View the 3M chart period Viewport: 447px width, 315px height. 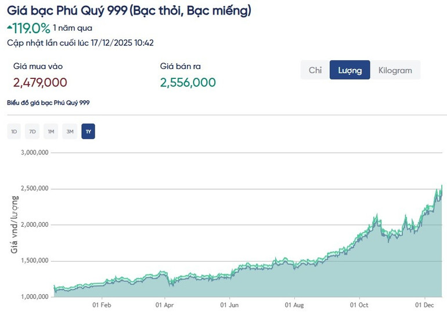point(70,132)
